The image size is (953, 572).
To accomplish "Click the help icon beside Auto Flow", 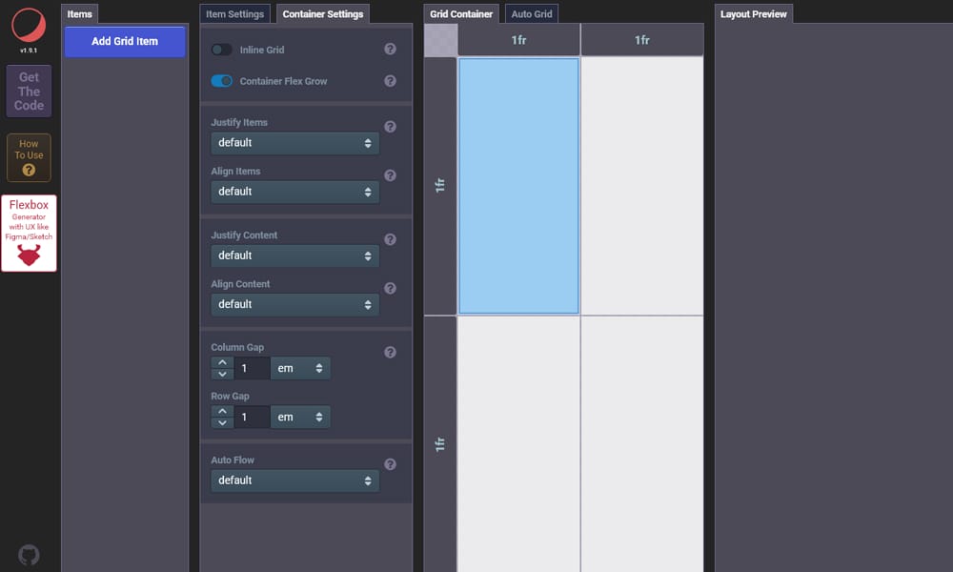I will [390, 464].
